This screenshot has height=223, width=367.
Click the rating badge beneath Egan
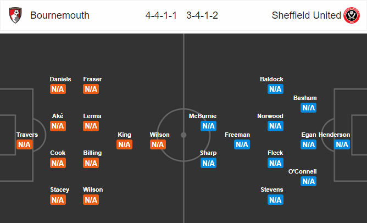click(308, 145)
